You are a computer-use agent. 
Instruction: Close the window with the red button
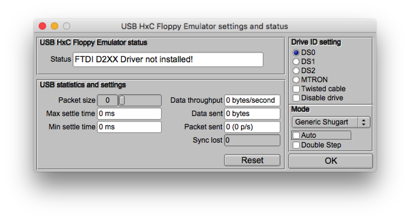click(x=42, y=26)
